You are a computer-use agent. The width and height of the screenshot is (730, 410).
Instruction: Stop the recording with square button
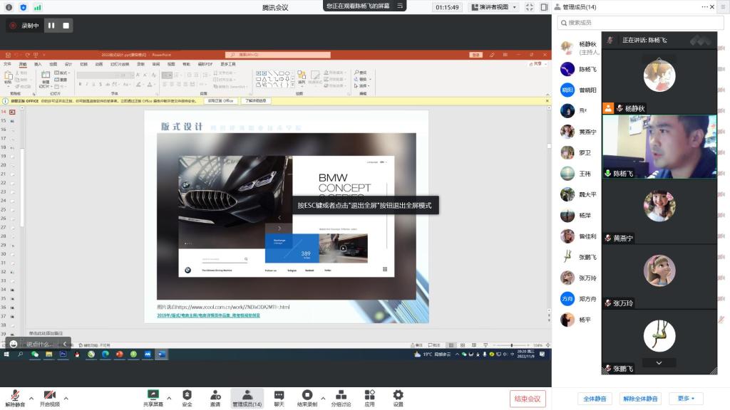pyautogui.click(x=66, y=26)
